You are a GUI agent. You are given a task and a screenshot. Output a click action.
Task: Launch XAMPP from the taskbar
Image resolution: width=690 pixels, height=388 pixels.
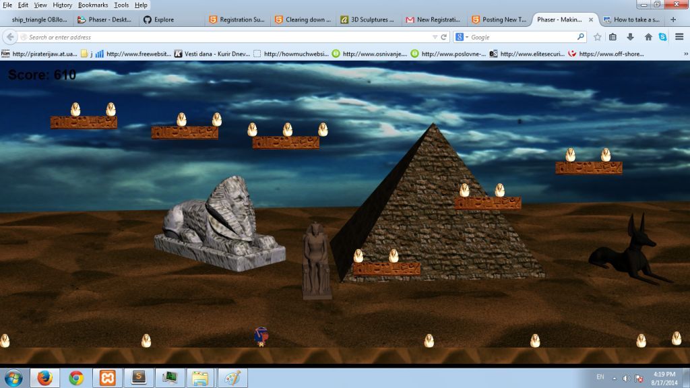[108, 378]
